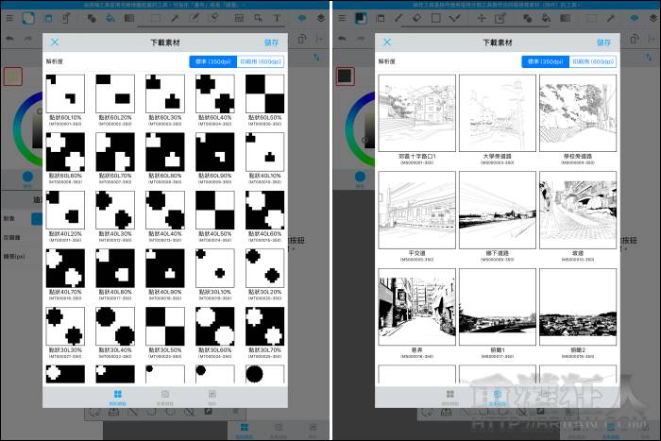The width and height of the screenshot is (661, 441).
Task: Select active middle tab in background materials dialog
Action: 497,398
